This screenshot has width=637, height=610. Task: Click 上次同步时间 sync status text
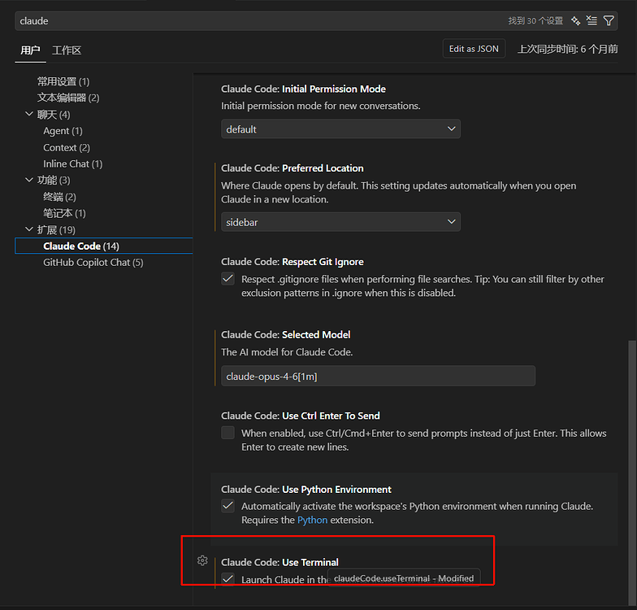click(x=567, y=49)
